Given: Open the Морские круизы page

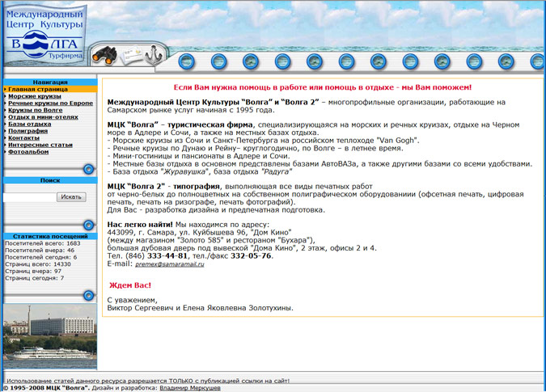Looking at the screenshot, I should 35,96.
